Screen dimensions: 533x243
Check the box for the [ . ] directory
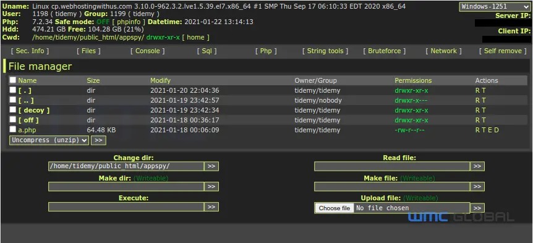tap(12, 90)
